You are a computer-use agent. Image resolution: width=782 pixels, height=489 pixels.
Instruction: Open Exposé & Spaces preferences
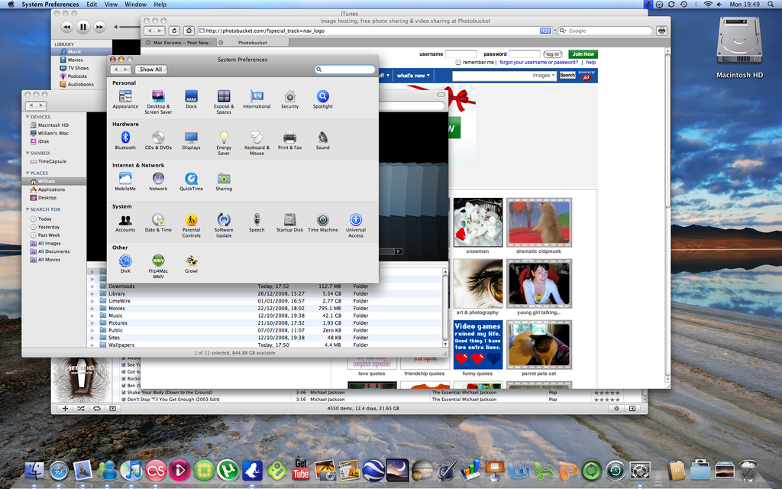click(224, 102)
